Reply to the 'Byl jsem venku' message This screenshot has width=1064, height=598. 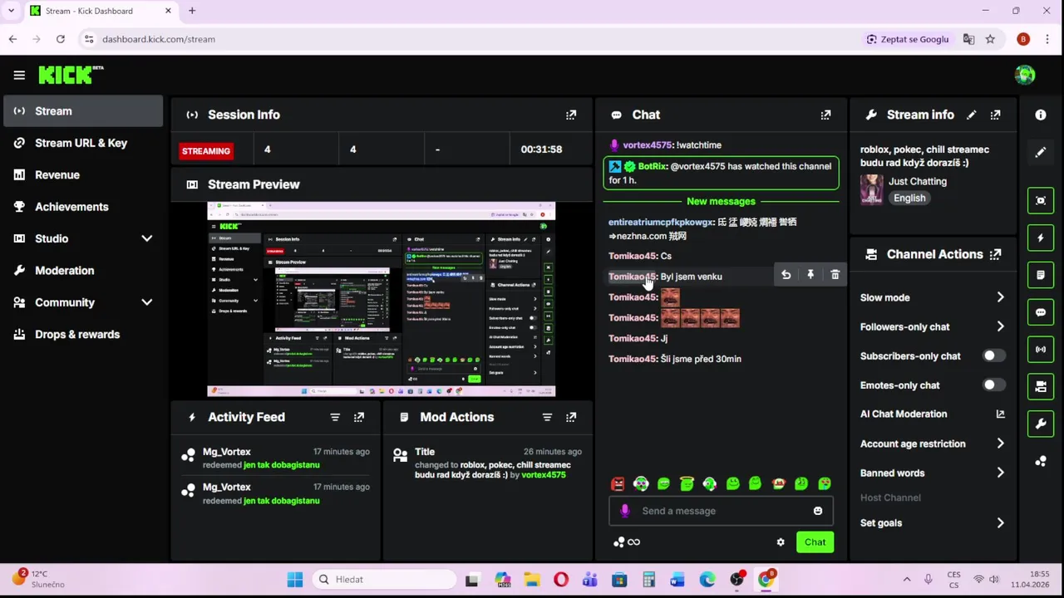(x=786, y=275)
